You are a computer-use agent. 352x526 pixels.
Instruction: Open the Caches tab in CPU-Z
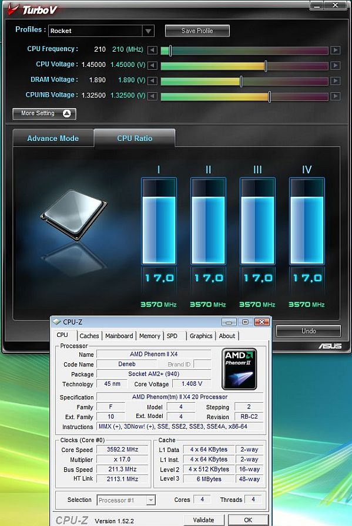point(89,336)
